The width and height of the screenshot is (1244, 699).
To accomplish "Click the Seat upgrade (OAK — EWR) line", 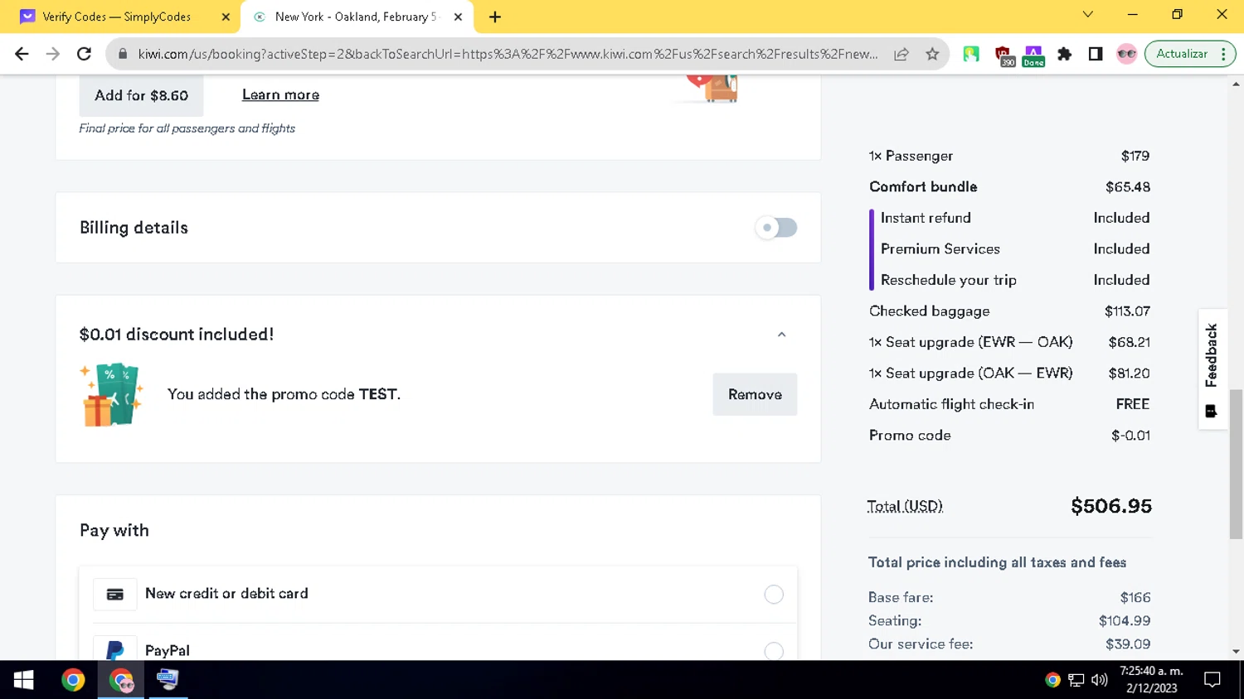I will pos(1009,374).
